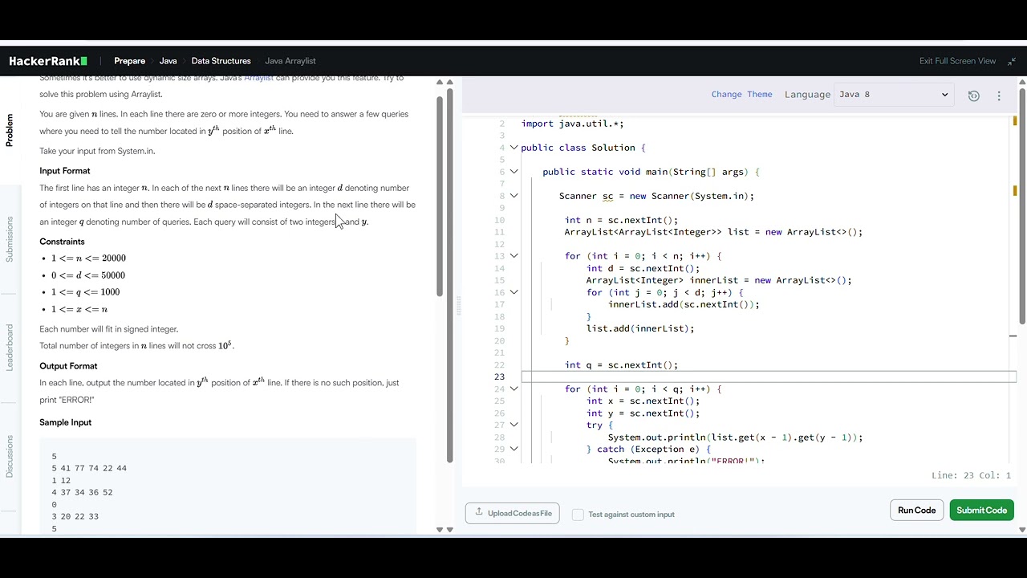1027x578 pixels.
Task: Click the editor scrollbar up arrow
Action: (x=1021, y=82)
